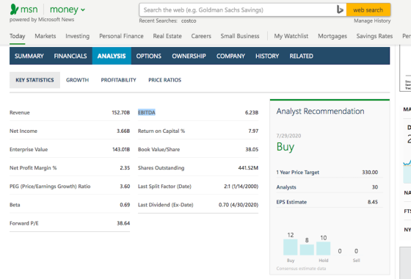The width and height of the screenshot is (411, 279).
Task: Click the Revenue value 152.70B
Action: tap(121, 112)
